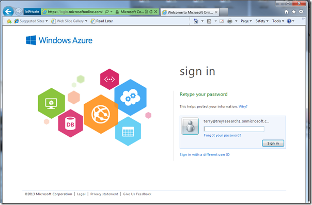
Task: Click ©2013 Microsoft Corporation footer text
Action: point(49,194)
